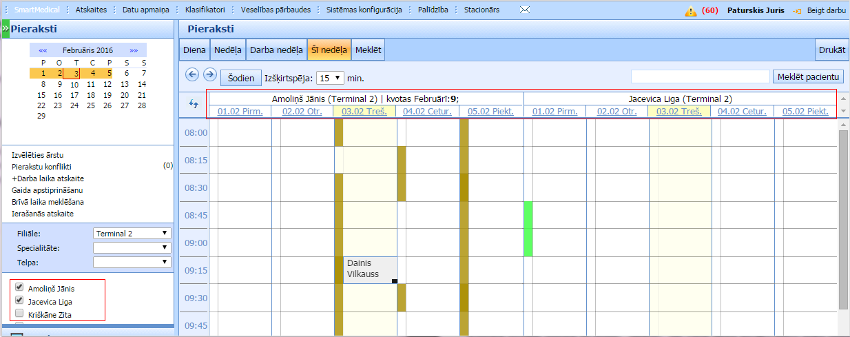Go to next month in mini calendar
The image size is (850, 337).
coord(134,50)
